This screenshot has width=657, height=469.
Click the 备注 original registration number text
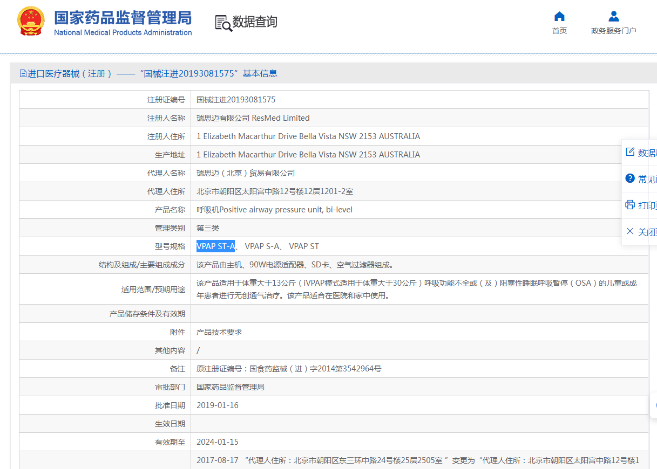click(x=289, y=369)
